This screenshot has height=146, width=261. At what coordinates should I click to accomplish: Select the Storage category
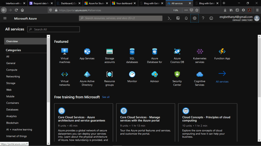[x=11, y=83]
